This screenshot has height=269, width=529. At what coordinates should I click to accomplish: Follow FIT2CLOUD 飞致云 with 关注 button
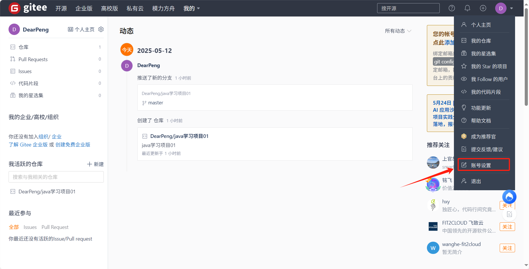pos(507,227)
